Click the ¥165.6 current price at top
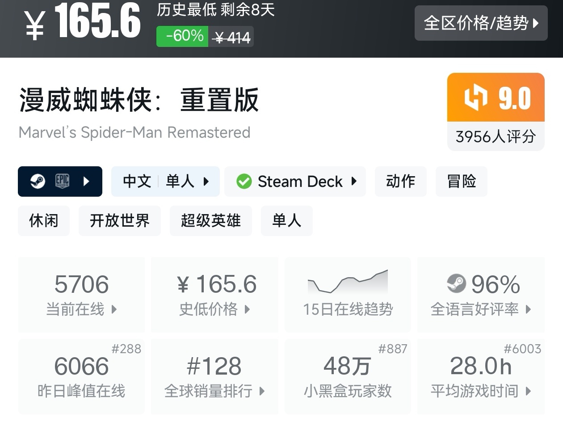The image size is (563, 422). 82,21
